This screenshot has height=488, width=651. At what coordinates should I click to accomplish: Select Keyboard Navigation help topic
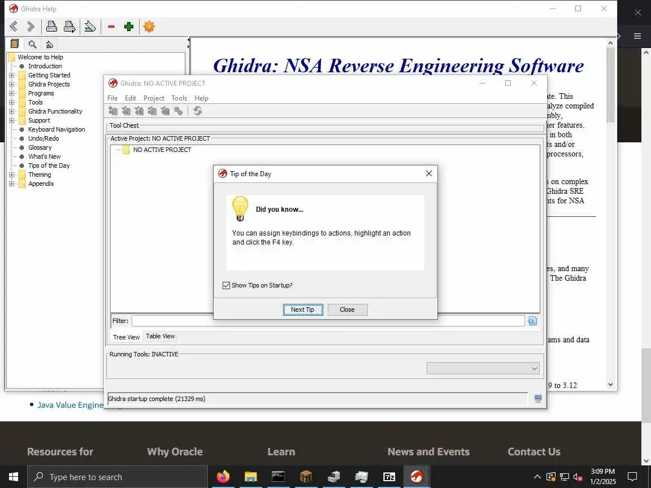click(57, 129)
